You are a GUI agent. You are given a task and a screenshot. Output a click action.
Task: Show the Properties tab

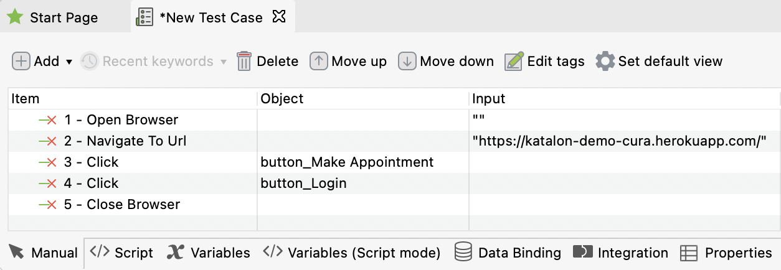pos(726,253)
